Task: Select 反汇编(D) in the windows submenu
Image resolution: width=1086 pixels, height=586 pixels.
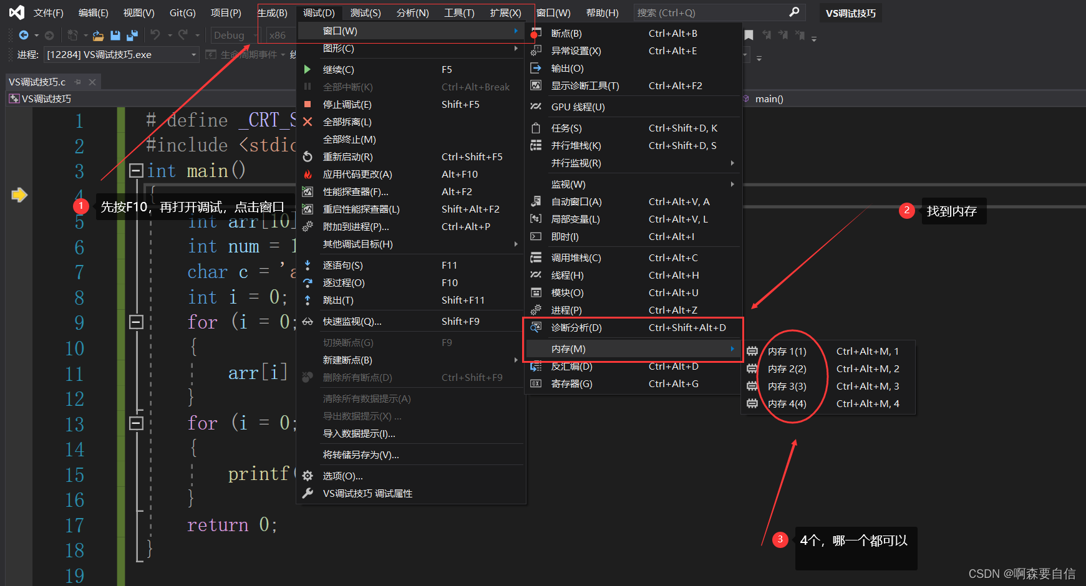Action: pos(634,366)
